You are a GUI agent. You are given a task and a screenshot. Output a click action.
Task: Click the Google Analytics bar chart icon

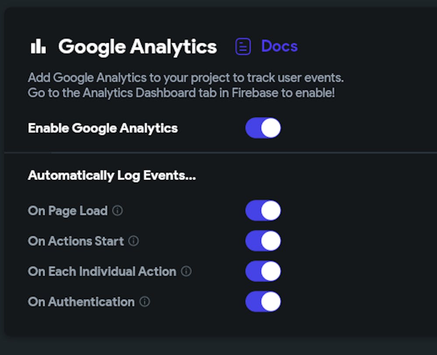tap(38, 46)
